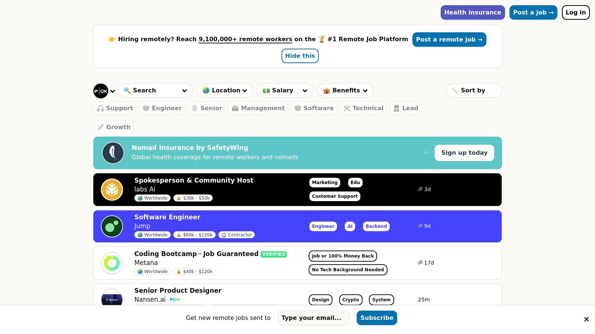Click the Remote OK logo icon
The height and width of the screenshot is (334, 595).
click(x=101, y=91)
